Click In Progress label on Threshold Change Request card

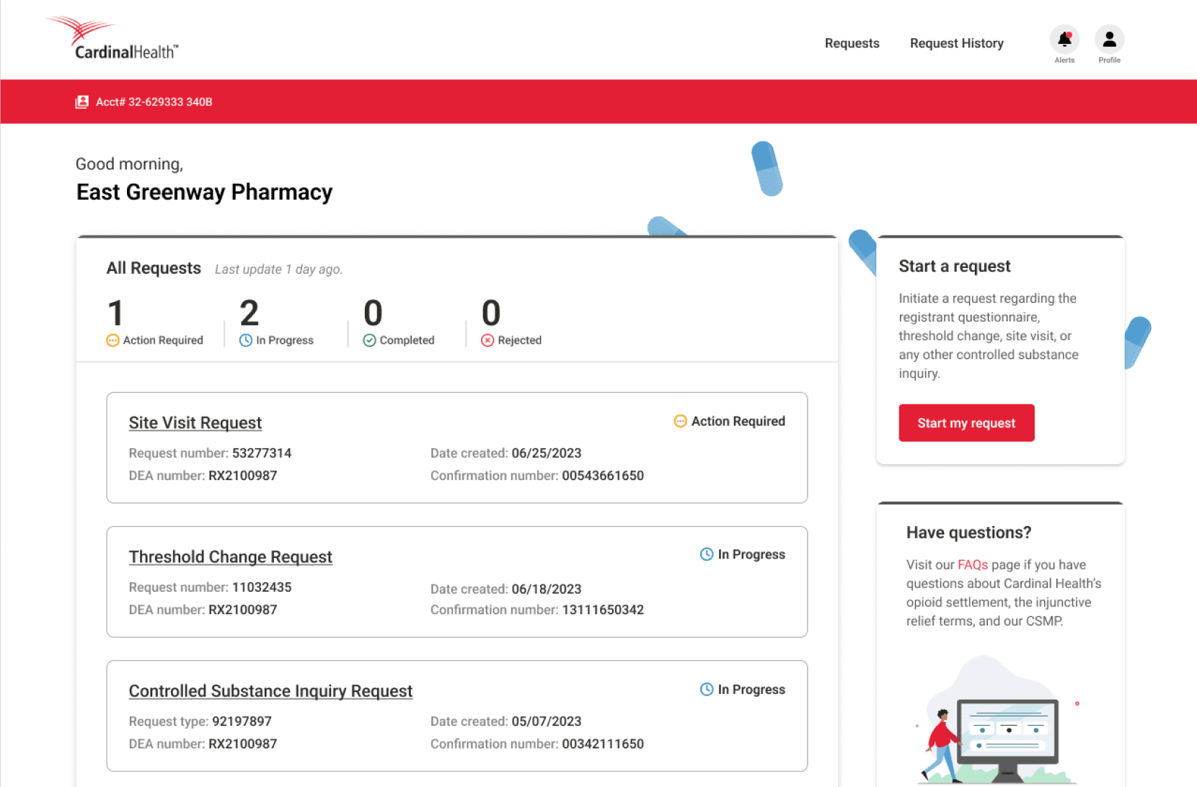(x=751, y=554)
